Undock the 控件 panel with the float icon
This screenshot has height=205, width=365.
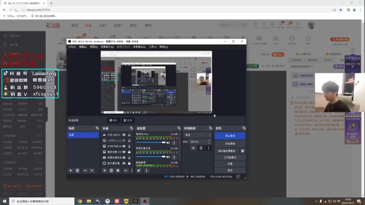click(x=244, y=128)
